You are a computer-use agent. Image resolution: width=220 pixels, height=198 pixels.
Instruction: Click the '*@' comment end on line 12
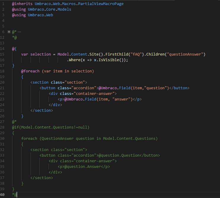tap(14, 38)
